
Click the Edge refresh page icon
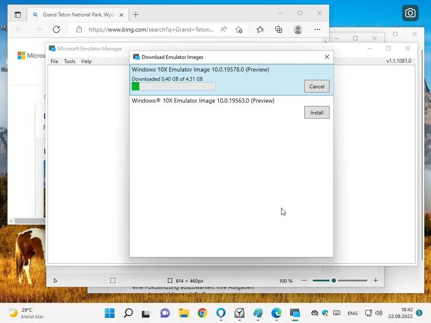[56, 29]
